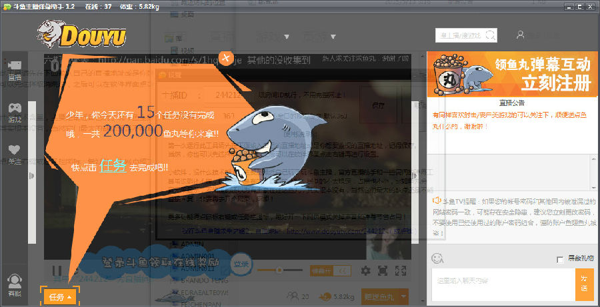Screen dimensions: 600x307
Task: Click the speaker notice icon in chat
Action: pos(437,200)
